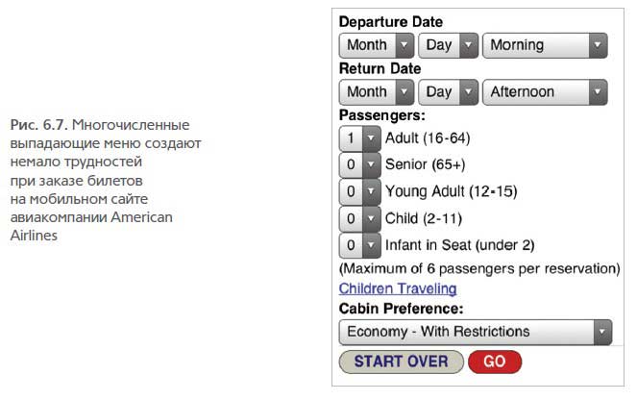Change the Young Adult (12-15) passenger count
637x400 pixels.
(360, 192)
